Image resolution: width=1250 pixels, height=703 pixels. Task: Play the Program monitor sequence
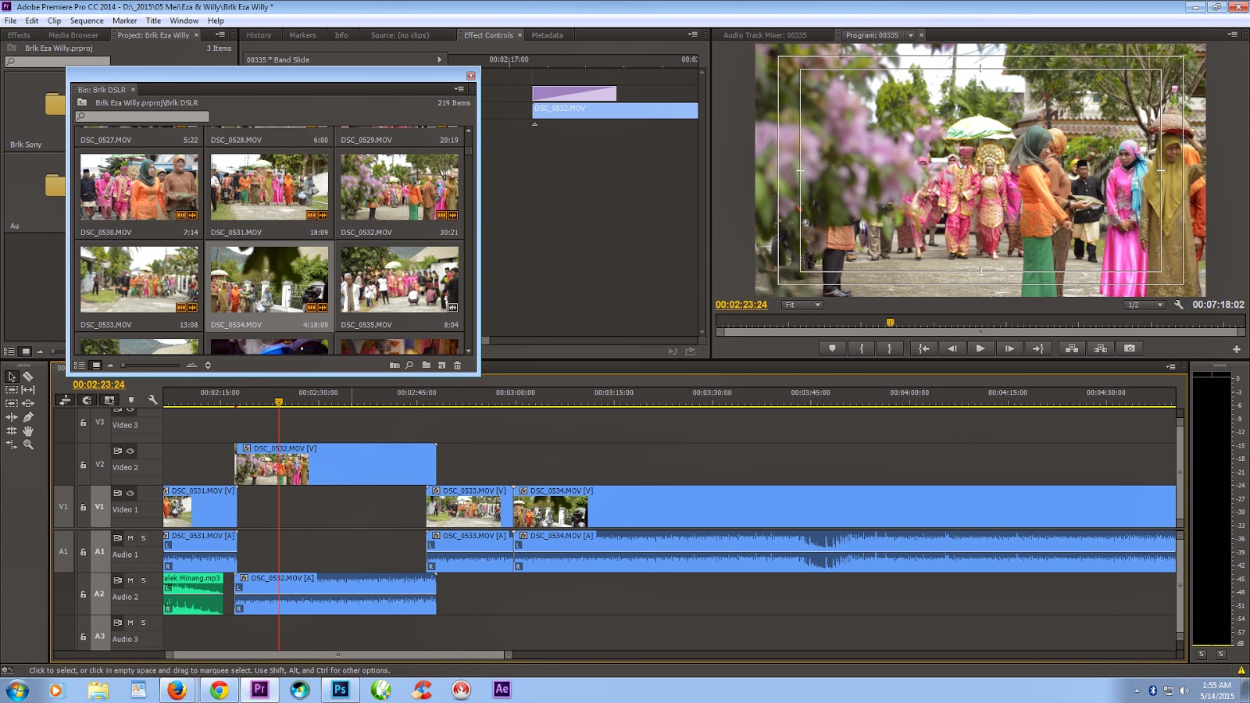[980, 348]
